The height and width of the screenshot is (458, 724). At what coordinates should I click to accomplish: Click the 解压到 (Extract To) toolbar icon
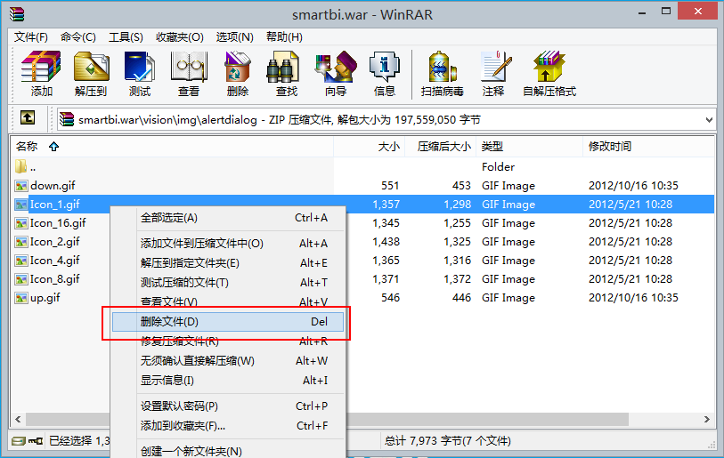tap(91, 74)
